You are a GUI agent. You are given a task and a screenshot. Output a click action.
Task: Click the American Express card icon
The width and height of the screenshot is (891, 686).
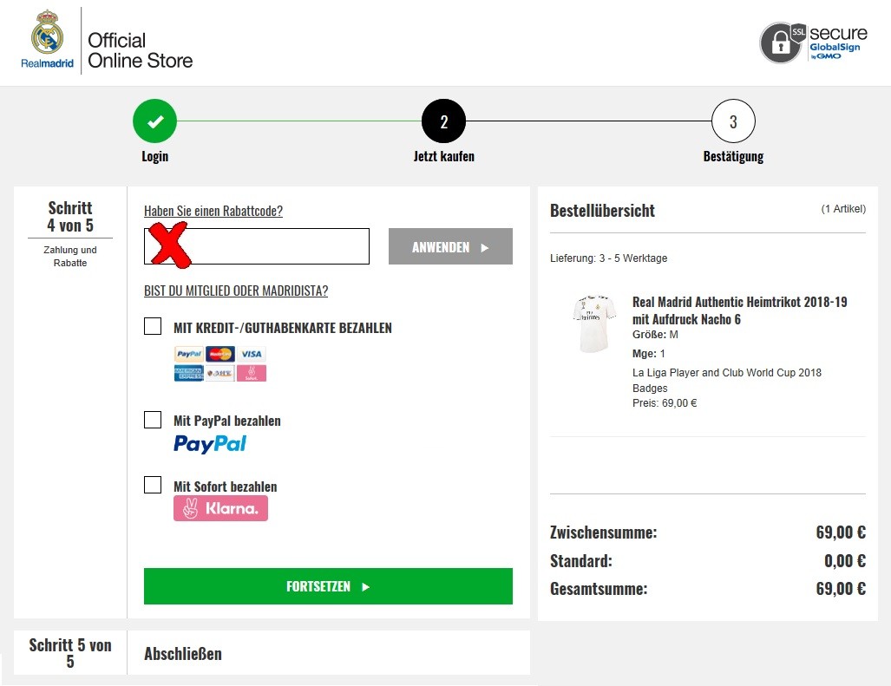point(188,373)
